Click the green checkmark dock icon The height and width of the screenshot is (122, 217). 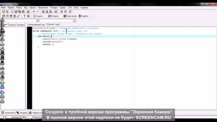[x=2, y=39]
